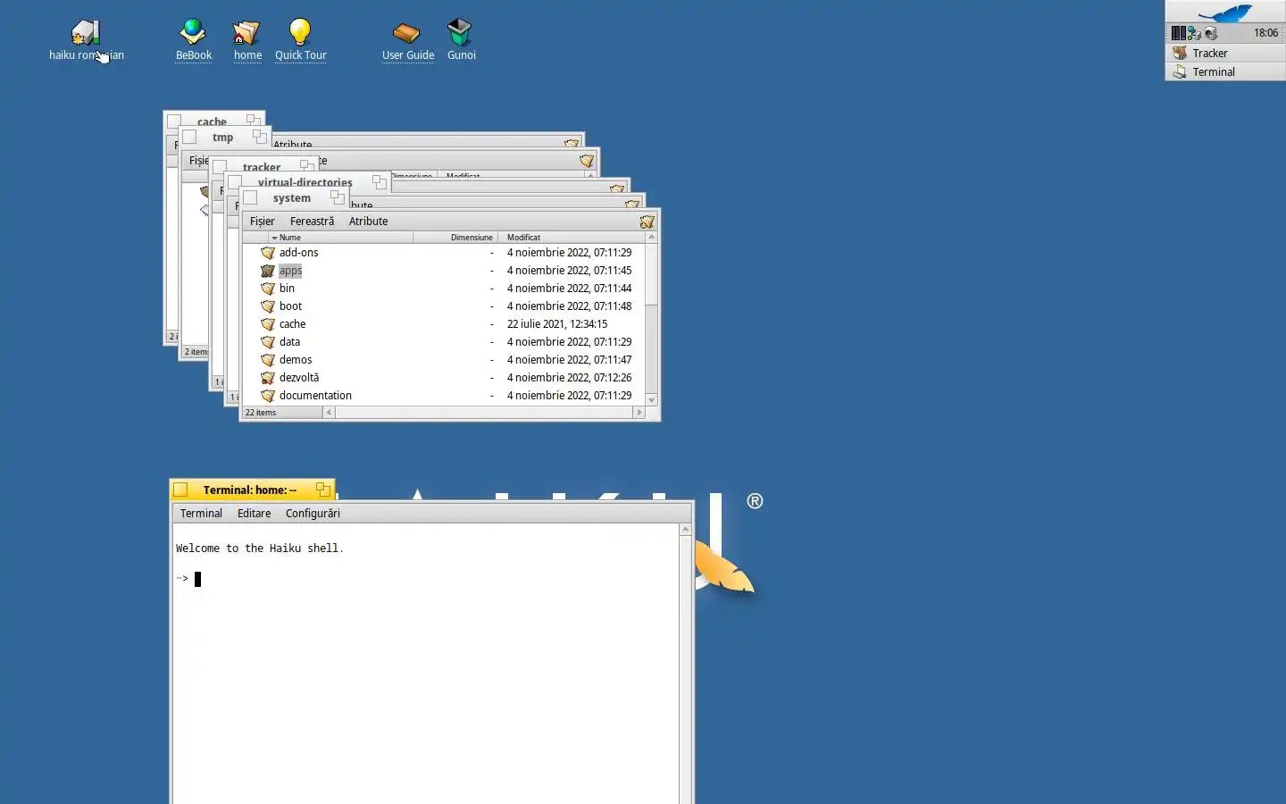Click the 'Welcome to the Haiku shell.' text
The image size is (1286, 804).
259,549
